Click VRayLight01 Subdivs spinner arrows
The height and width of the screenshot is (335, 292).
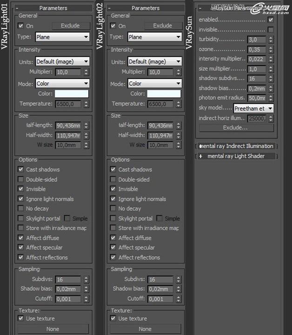point(86,280)
